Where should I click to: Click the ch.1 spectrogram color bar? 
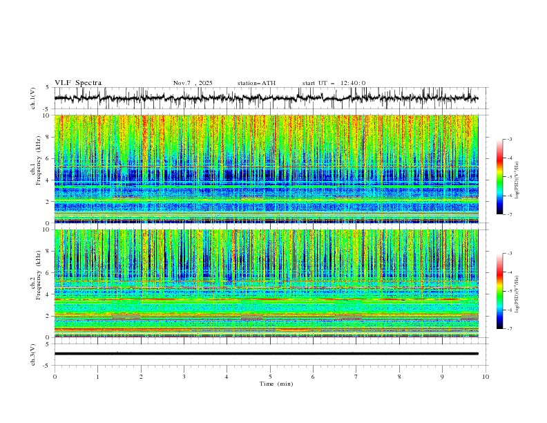[x=499, y=177]
